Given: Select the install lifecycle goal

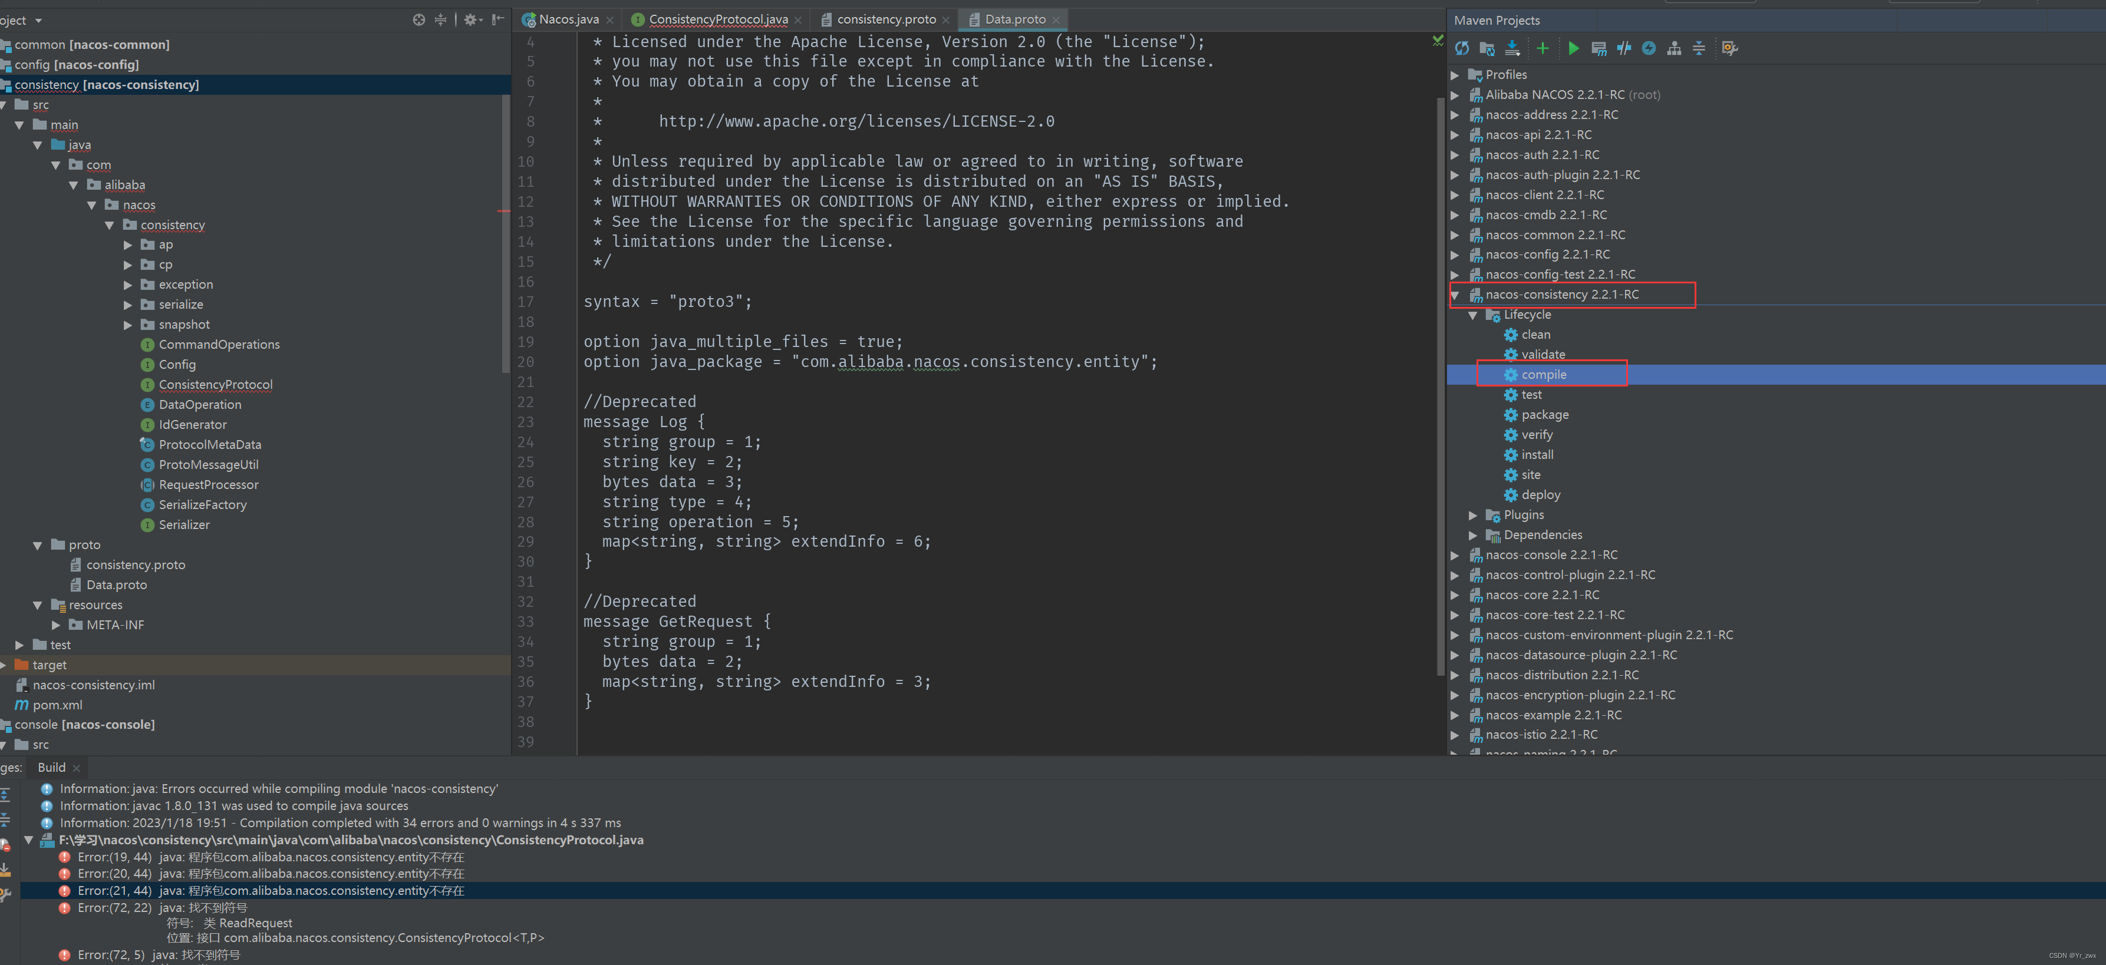Looking at the screenshot, I should coord(1537,454).
